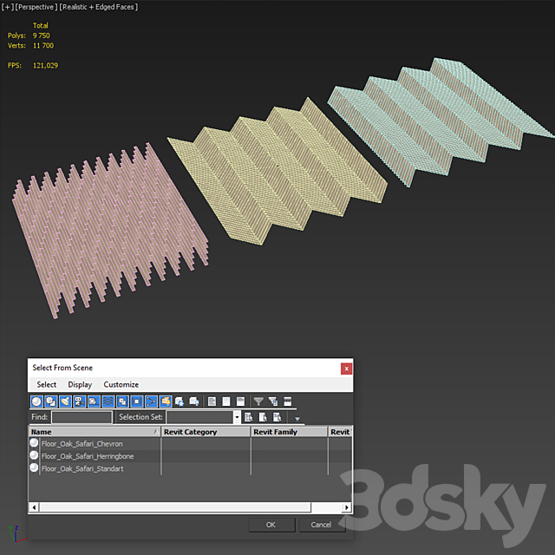Click horizontal scrollbar right arrow

point(347,507)
